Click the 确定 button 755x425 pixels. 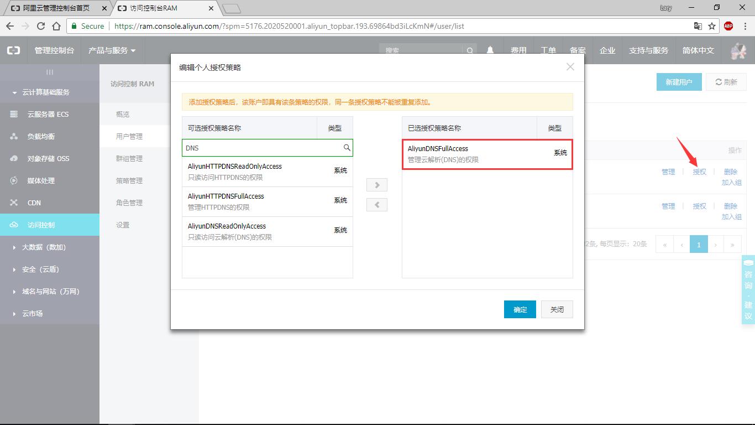[x=520, y=309]
